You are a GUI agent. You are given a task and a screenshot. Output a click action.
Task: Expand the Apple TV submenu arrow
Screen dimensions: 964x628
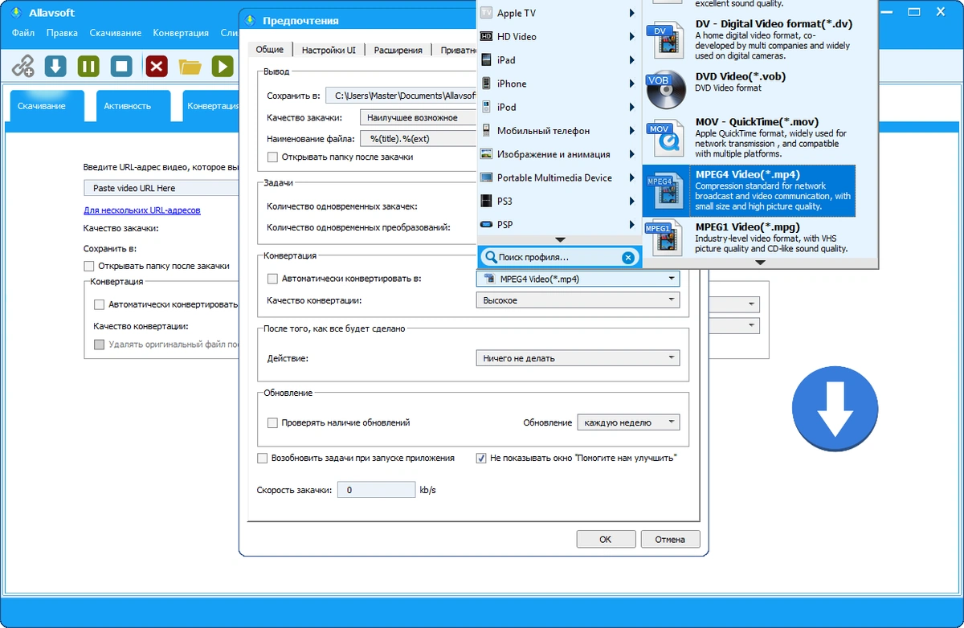tap(632, 13)
